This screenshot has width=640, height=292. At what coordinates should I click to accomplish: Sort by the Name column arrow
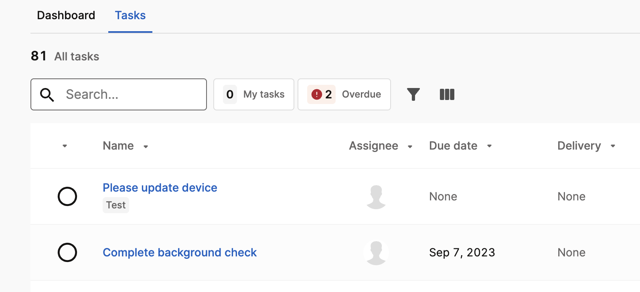(x=146, y=146)
